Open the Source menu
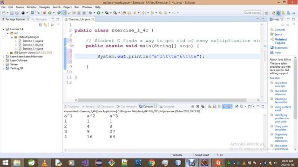The image size is (298, 167). [20, 7]
